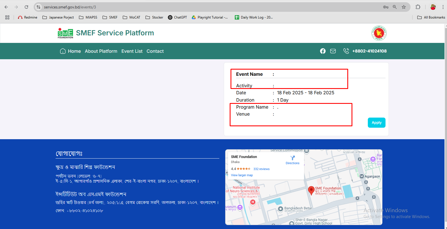This screenshot has height=229, width=447.
Task: Click the Program Name label
Action: point(252,107)
